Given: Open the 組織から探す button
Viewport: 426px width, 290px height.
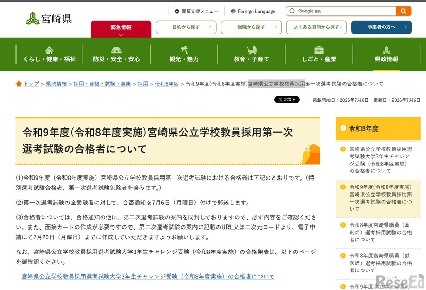Looking at the screenshot, I should pyautogui.click(x=251, y=27).
